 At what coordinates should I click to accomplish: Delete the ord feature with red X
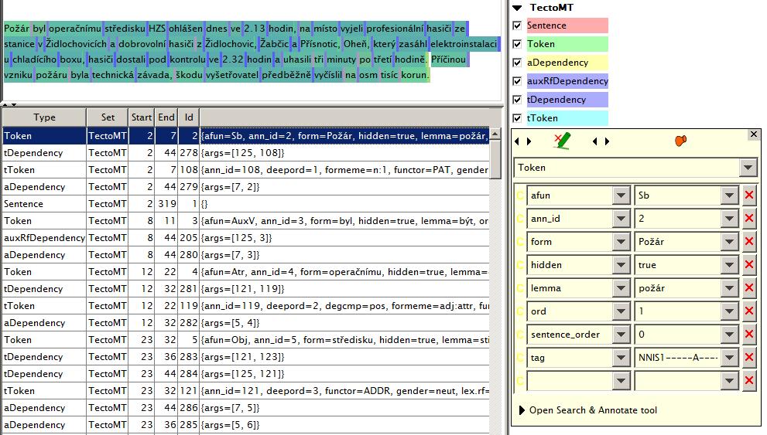click(749, 311)
